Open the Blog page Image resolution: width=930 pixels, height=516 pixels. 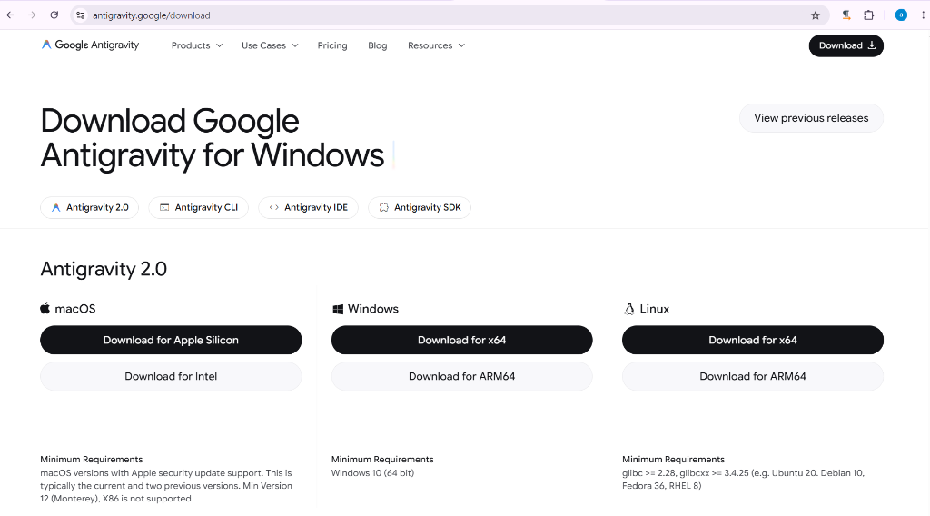(377, 45)
